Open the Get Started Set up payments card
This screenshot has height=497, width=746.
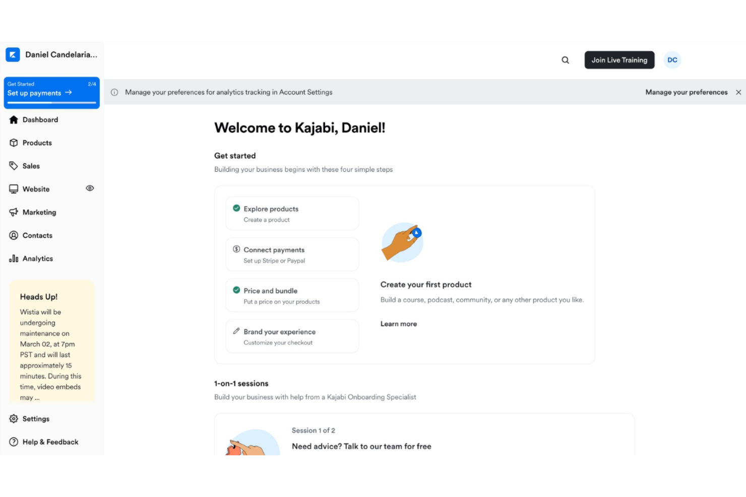click(51, 93)
